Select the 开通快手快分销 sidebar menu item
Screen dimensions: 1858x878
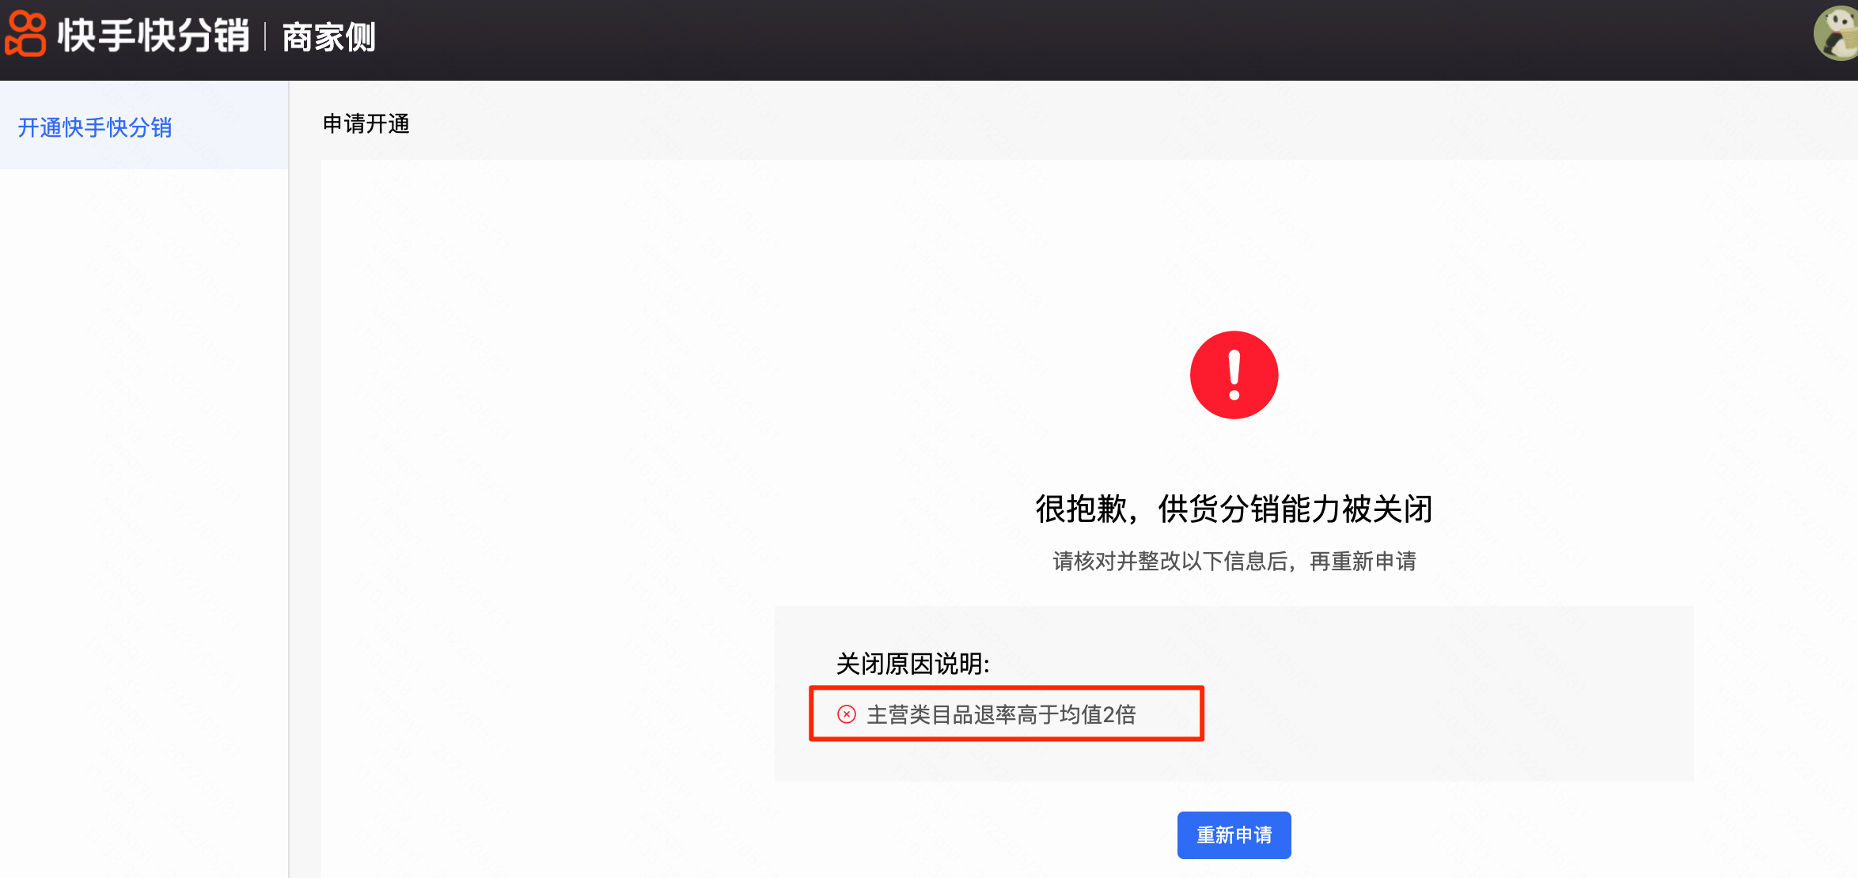[x=95, y=127]
